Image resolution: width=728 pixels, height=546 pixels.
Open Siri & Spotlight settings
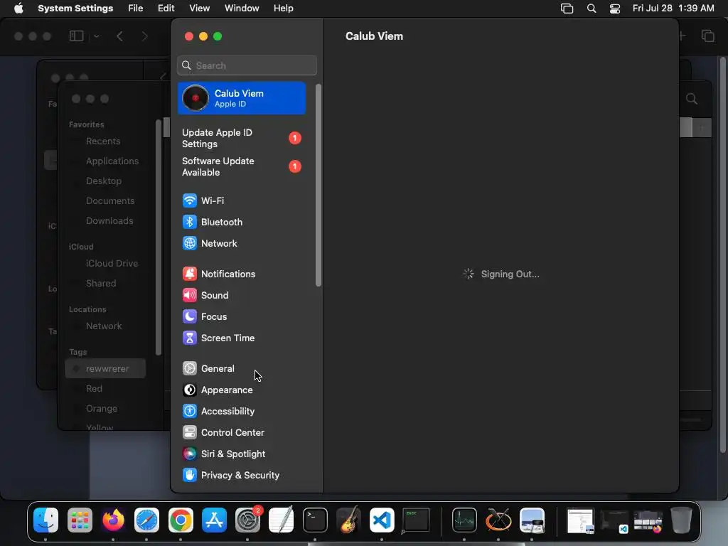(x=242, y=454)
